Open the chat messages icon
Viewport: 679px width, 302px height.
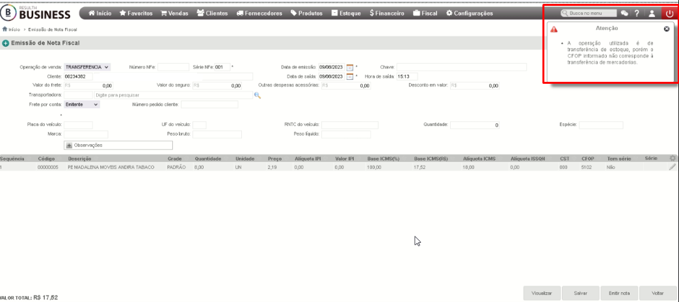point(624,14)
